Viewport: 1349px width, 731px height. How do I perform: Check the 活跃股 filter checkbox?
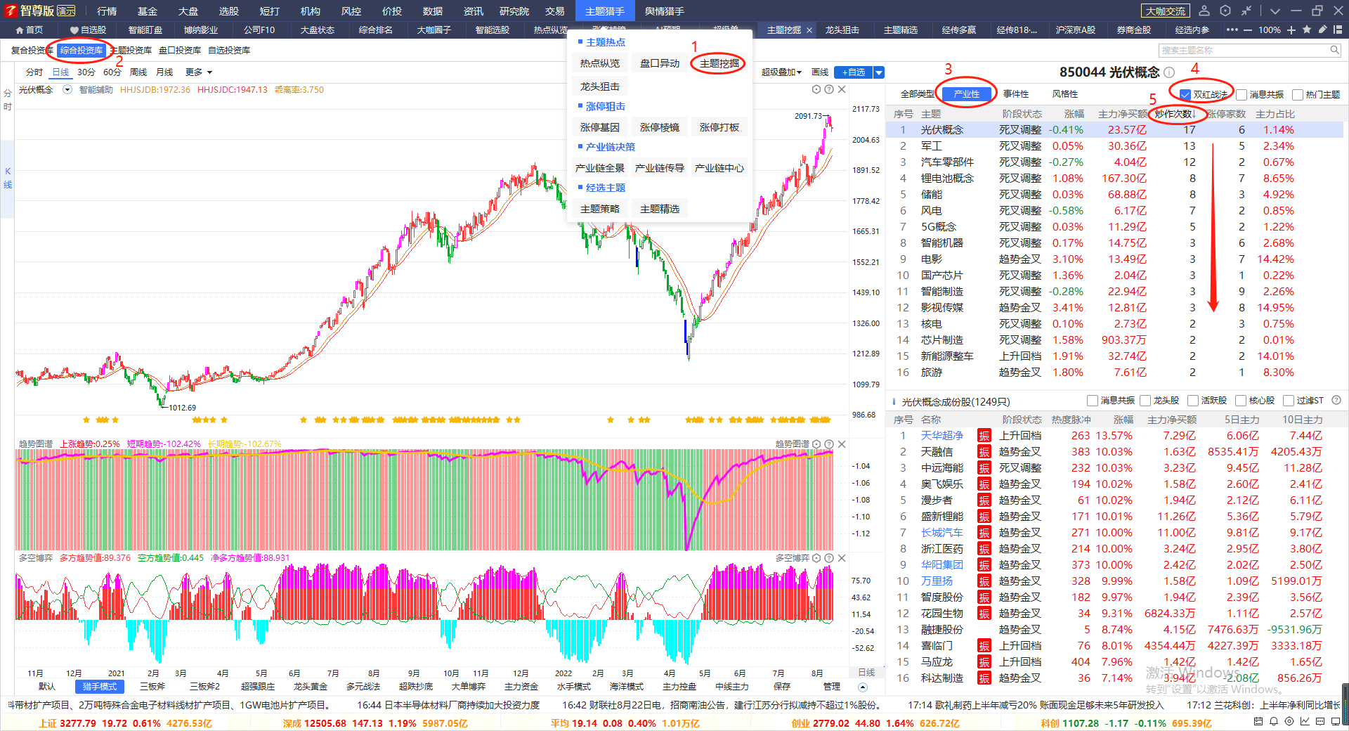(x=1193, y=401)
